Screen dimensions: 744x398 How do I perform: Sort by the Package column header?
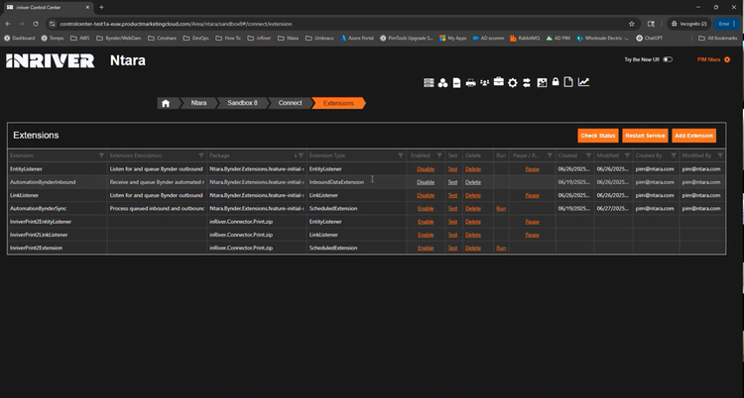pos(219,155)
